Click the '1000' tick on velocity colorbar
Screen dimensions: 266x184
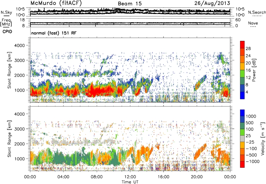(x=251, y=116)
